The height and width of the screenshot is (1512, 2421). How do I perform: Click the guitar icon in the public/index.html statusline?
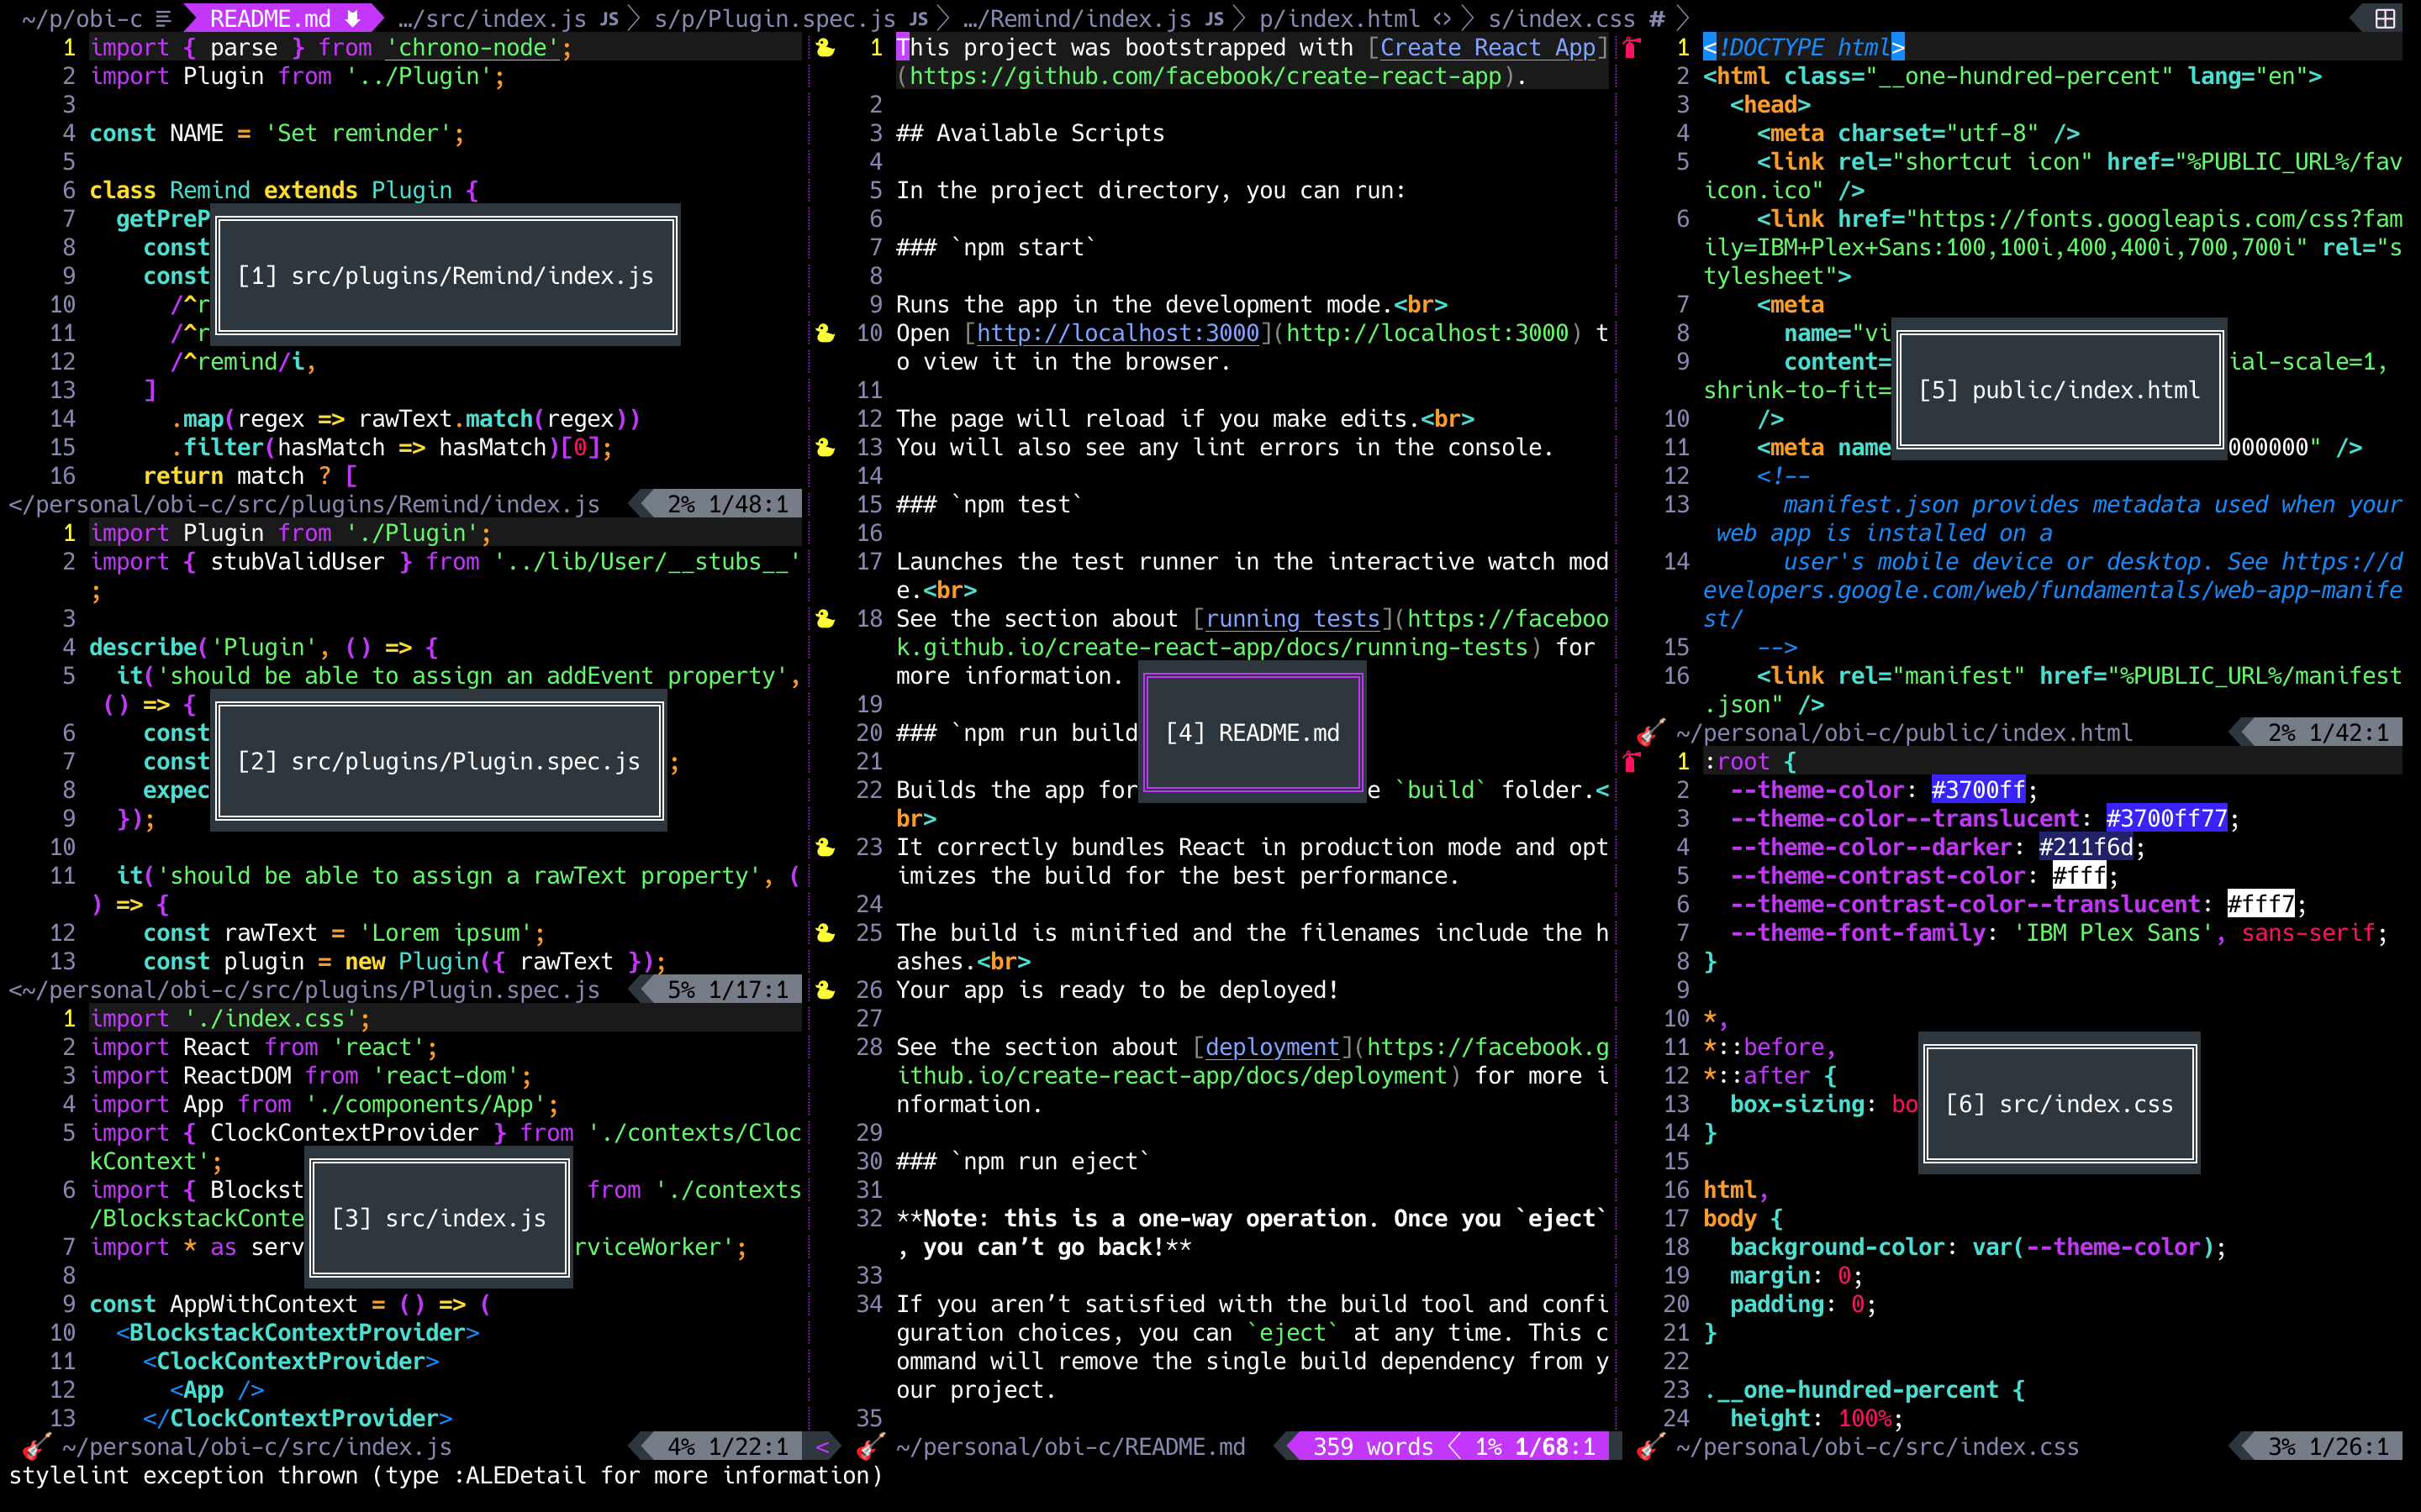(1651, 733)
